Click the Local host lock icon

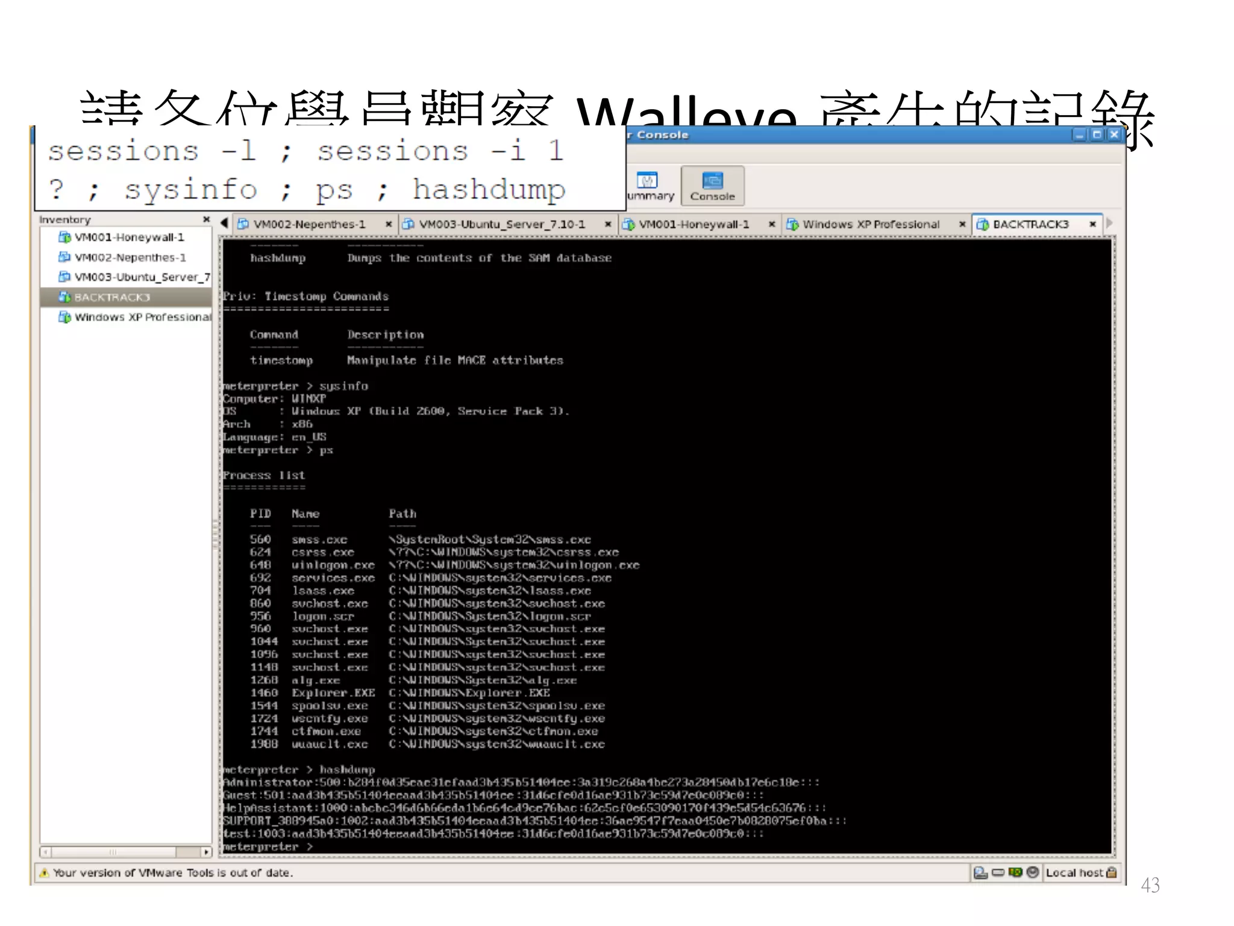click(x=1112, y=872)
